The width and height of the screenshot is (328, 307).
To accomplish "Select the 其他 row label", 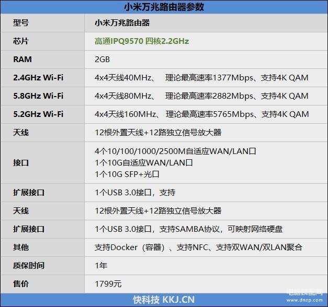I will [x=21, y=247].
